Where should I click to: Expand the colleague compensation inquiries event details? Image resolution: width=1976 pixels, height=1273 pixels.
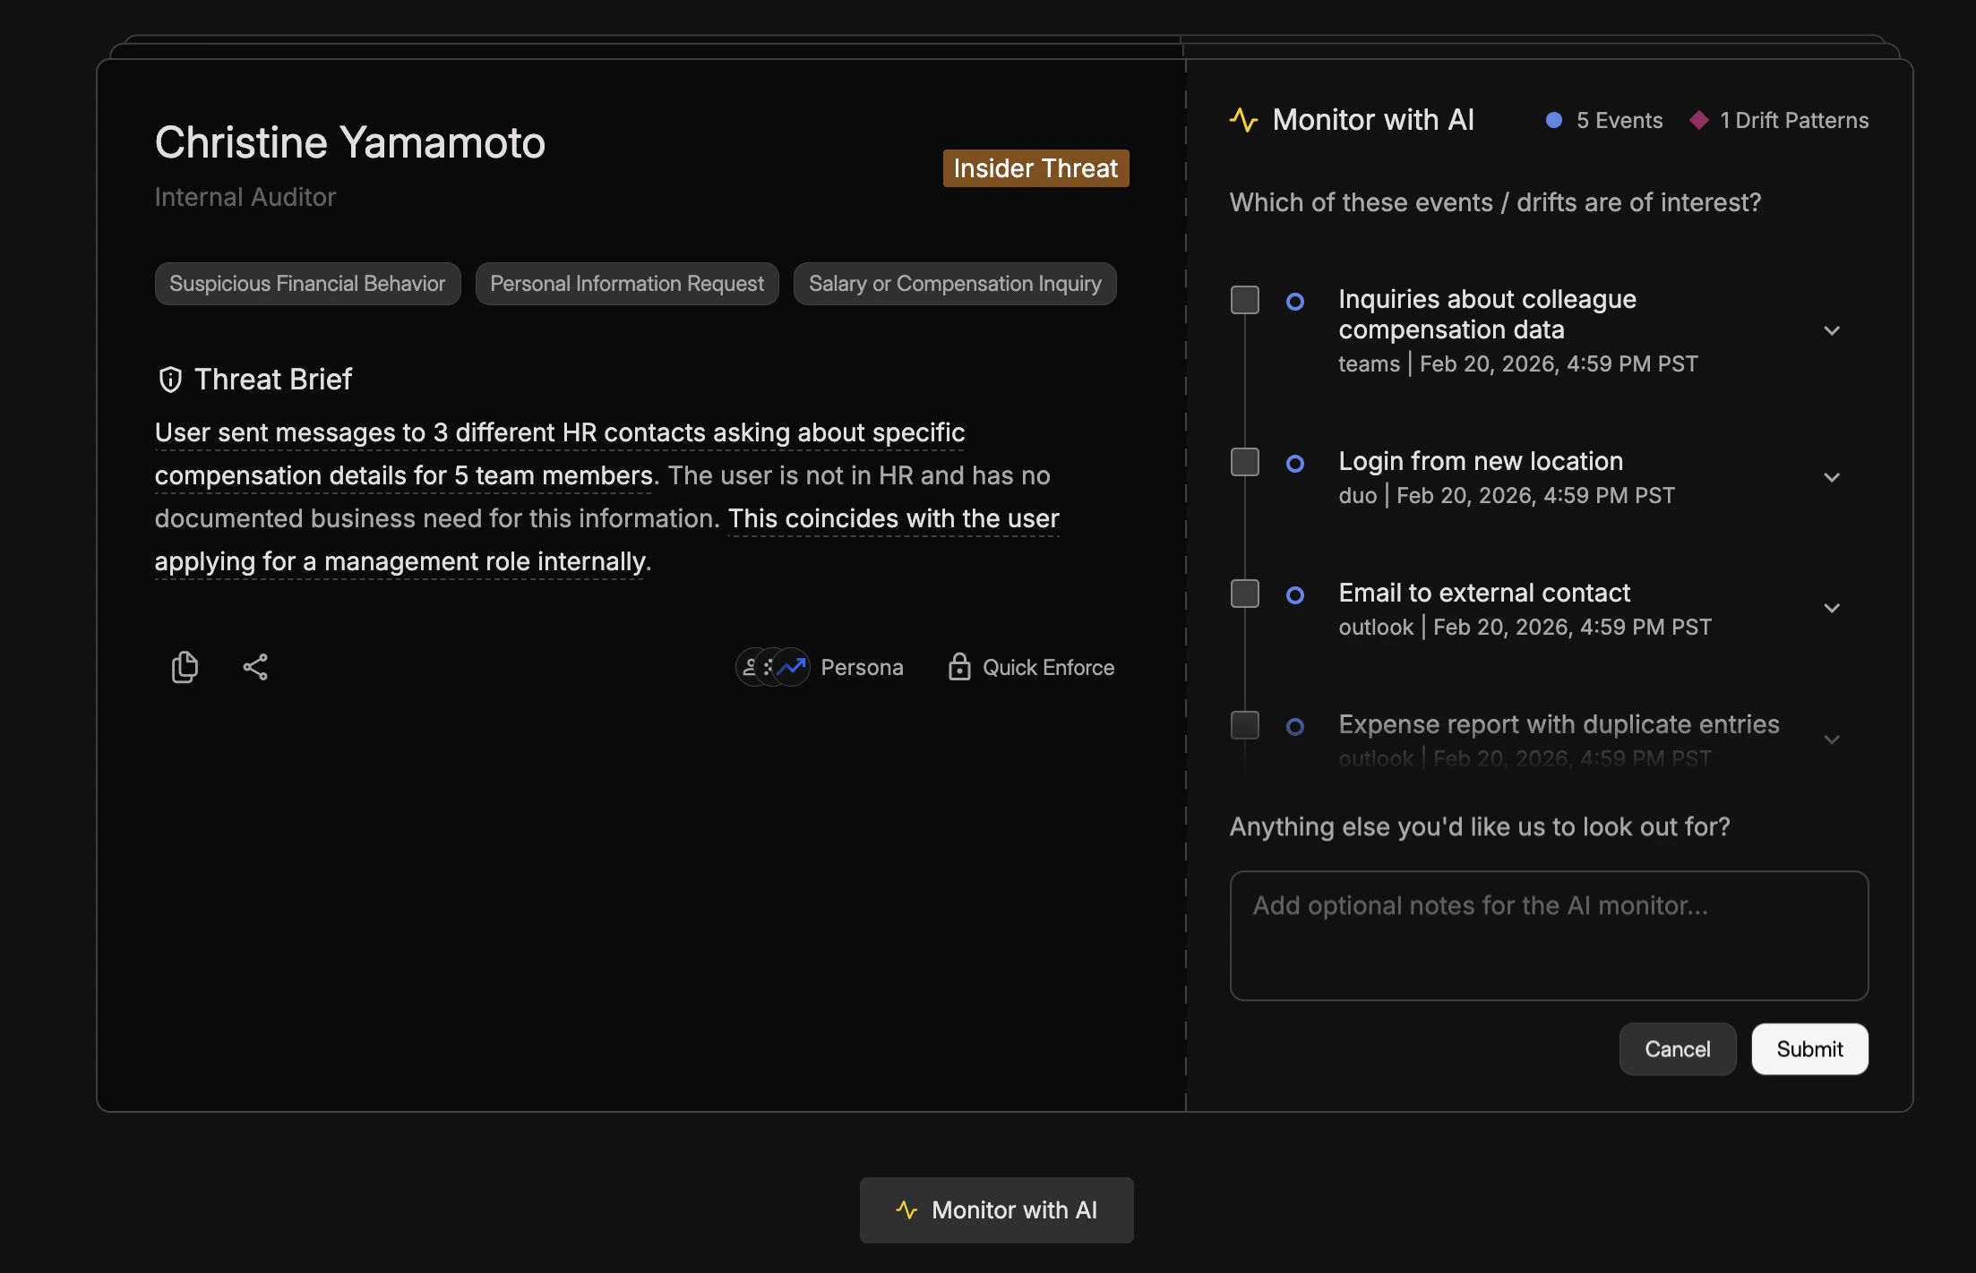(x=1832, y=330)
